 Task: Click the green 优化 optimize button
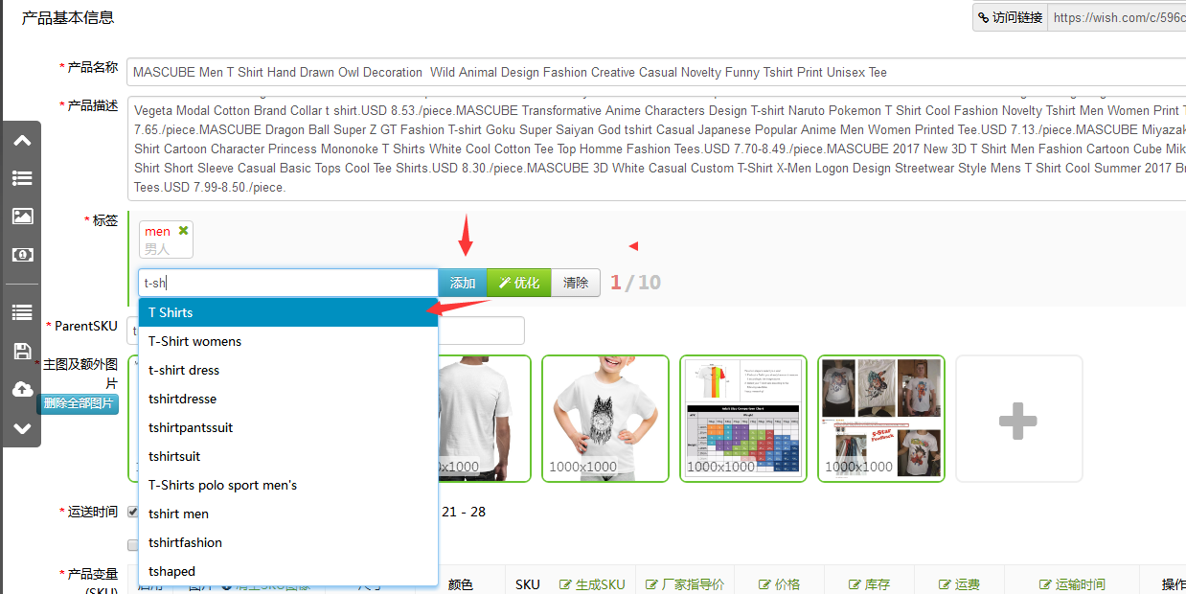coord(519,283)
